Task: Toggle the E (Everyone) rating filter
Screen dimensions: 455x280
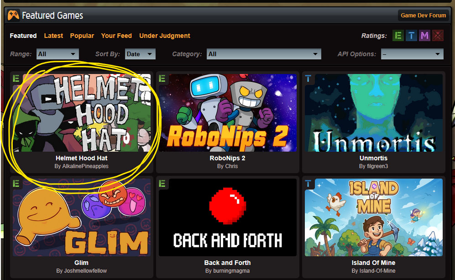Action: click(398, 36)
